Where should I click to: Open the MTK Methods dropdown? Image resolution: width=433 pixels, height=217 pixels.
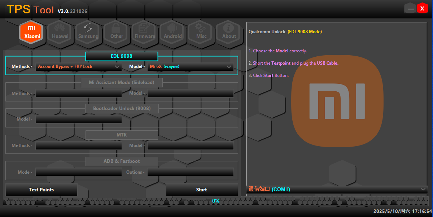tap(79, 146)
